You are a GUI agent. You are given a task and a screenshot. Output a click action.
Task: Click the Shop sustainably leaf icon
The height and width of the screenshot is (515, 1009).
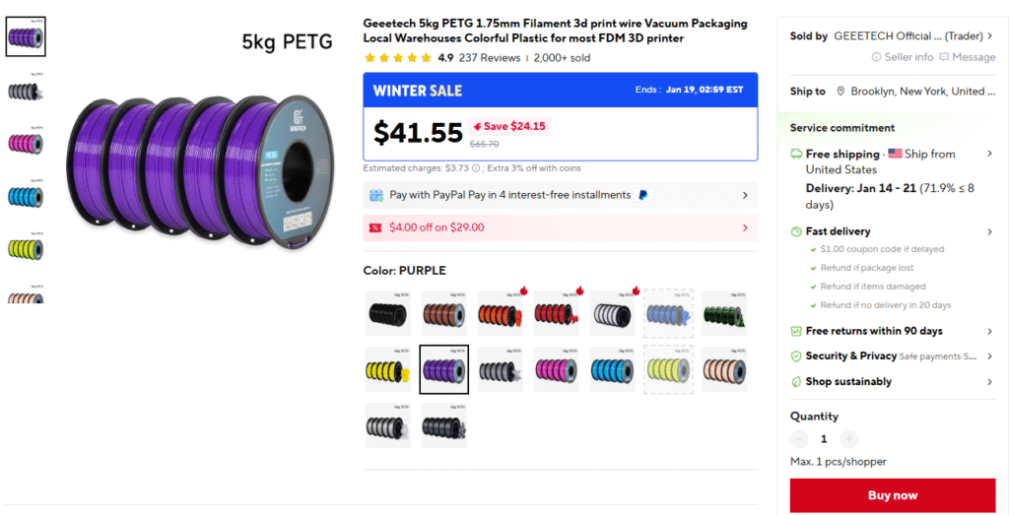point(796,382)
